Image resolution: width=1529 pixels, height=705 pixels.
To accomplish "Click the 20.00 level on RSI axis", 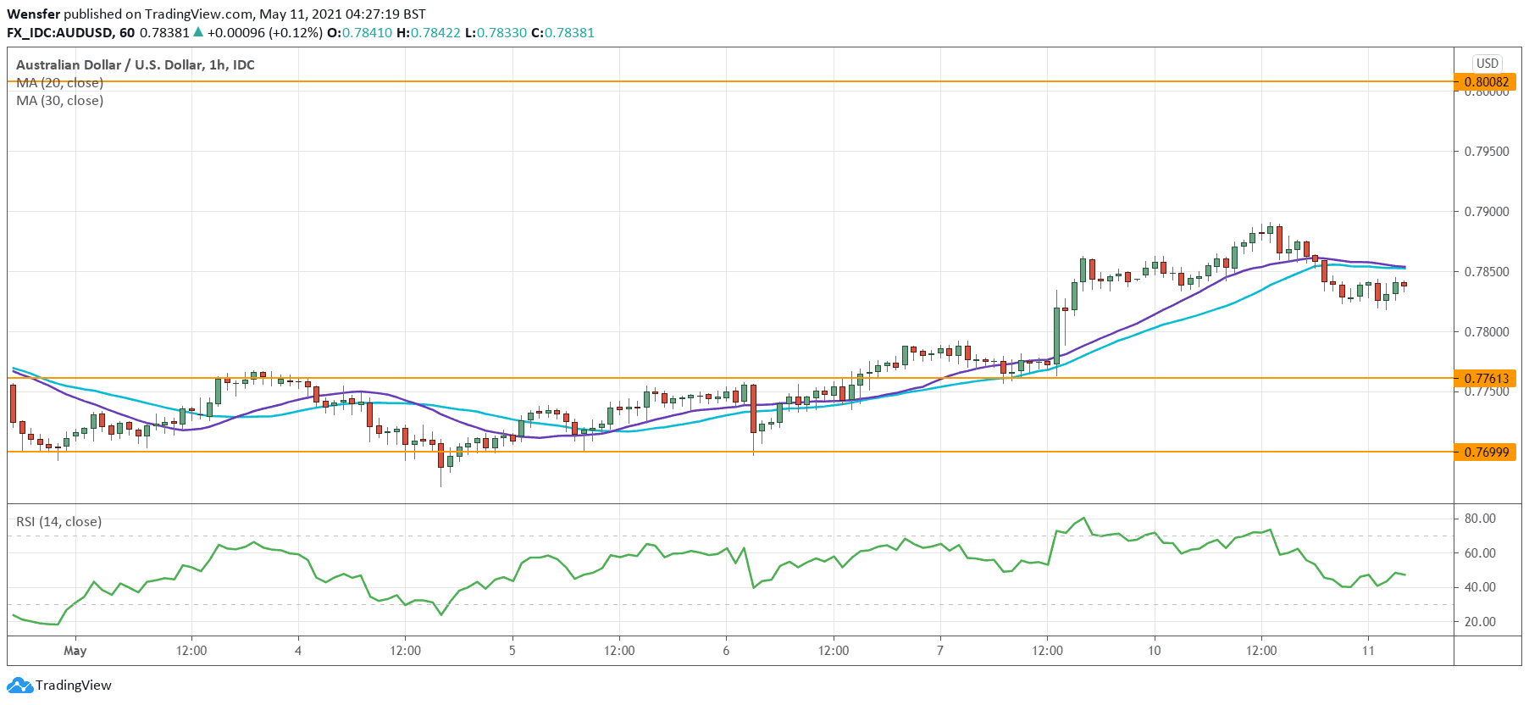I will pyautogui.click(x=1480, y=622).
